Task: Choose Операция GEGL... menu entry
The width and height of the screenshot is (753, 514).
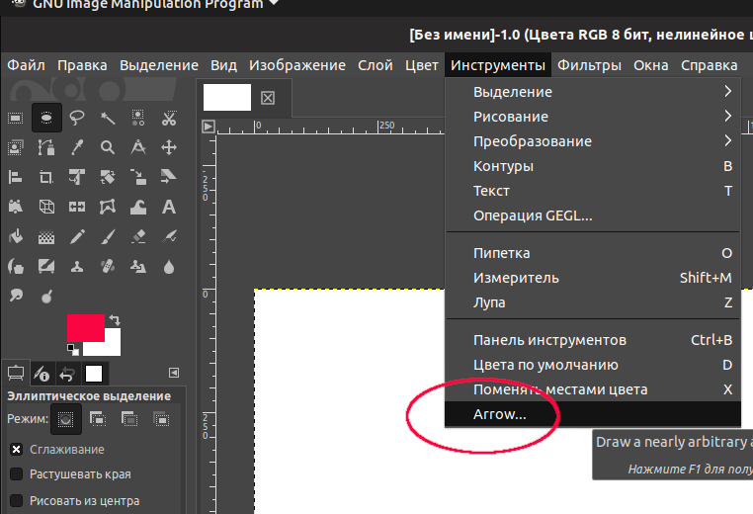Action: coord(593,215)
